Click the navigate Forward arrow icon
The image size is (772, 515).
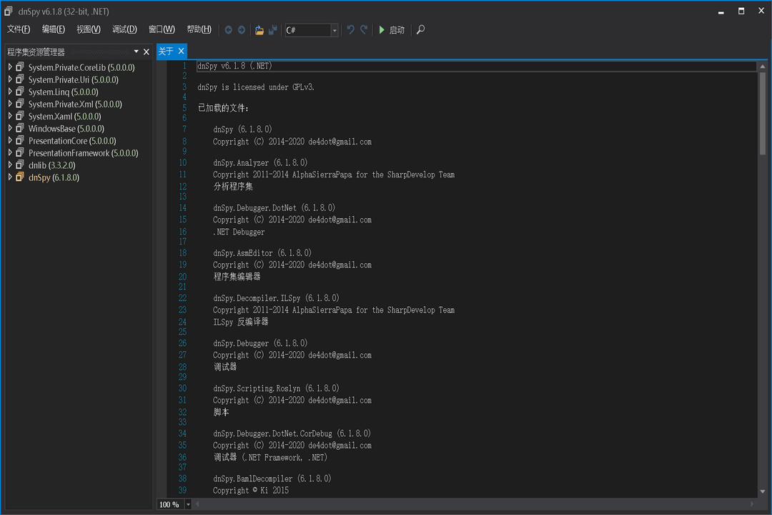click(x=242, y=29)
